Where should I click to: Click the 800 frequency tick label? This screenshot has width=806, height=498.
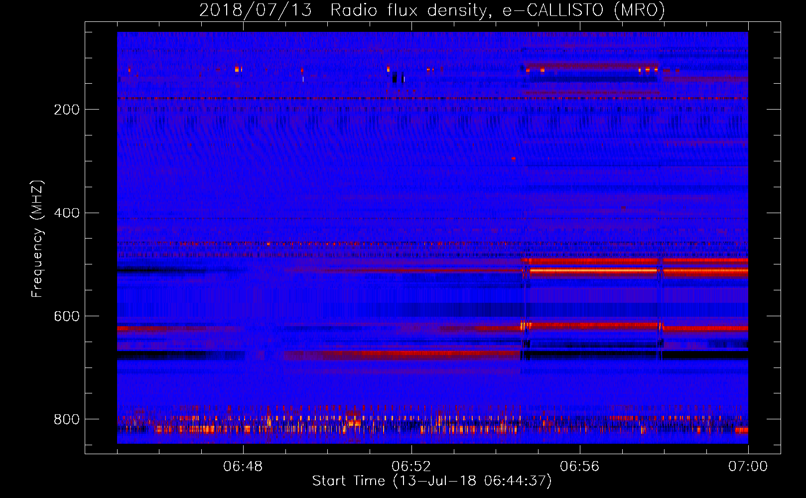pos(67,419)
